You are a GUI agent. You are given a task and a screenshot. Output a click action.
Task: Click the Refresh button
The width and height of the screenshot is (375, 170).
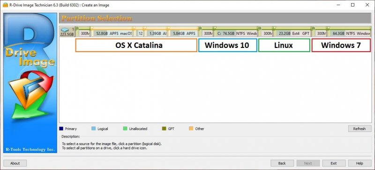click(360, 129)
